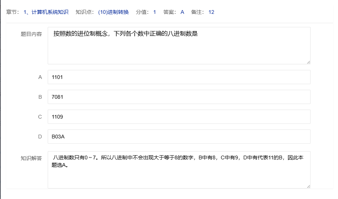Click the 题目内容 field label
This screenshot has height=199, width=338.
pyautogui.click(x=31, y=34)
